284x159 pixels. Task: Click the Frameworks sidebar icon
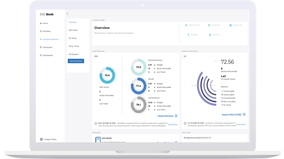(41, 55)
